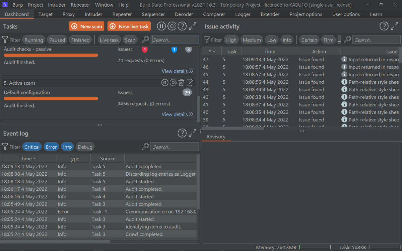Toggle the Critical event log filter
402x251 pixels.
click(32, 147)
